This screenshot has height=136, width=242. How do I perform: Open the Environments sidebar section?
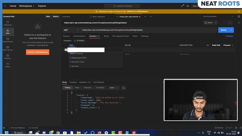pos(8,40)
